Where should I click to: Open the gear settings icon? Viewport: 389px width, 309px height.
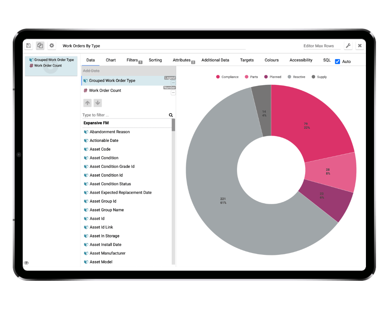(x=52, y=46)
